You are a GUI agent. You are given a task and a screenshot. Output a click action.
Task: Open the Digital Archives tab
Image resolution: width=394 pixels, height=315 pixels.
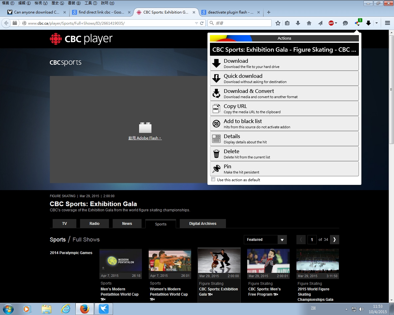(x=203, y=224)
